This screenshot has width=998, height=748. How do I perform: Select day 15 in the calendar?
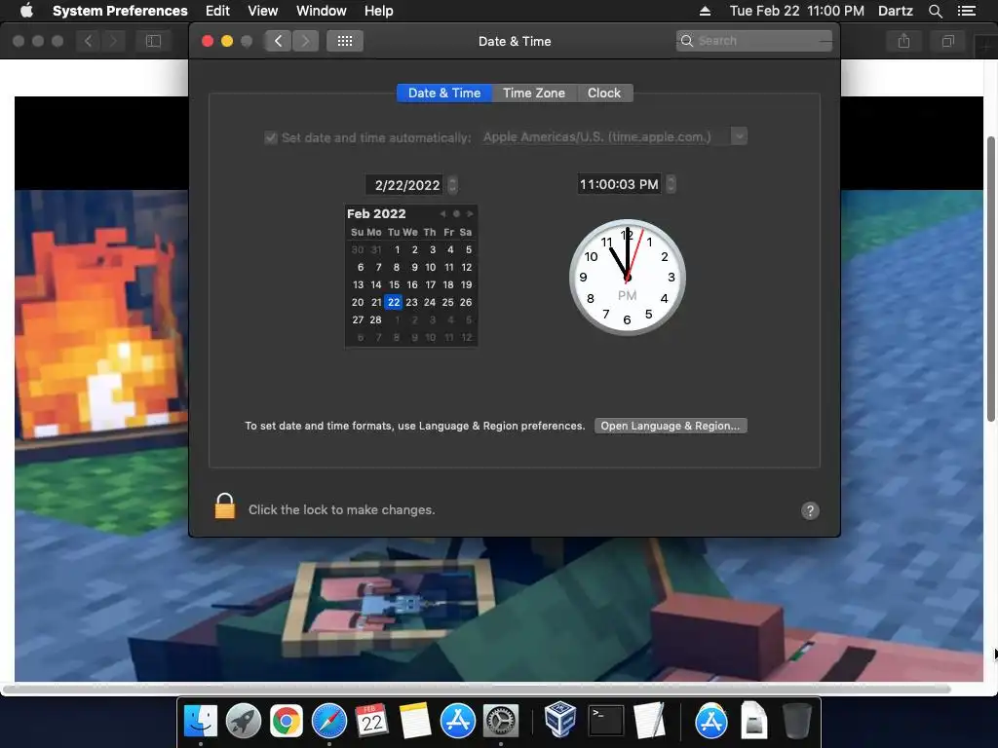click(x=394, y=285)
